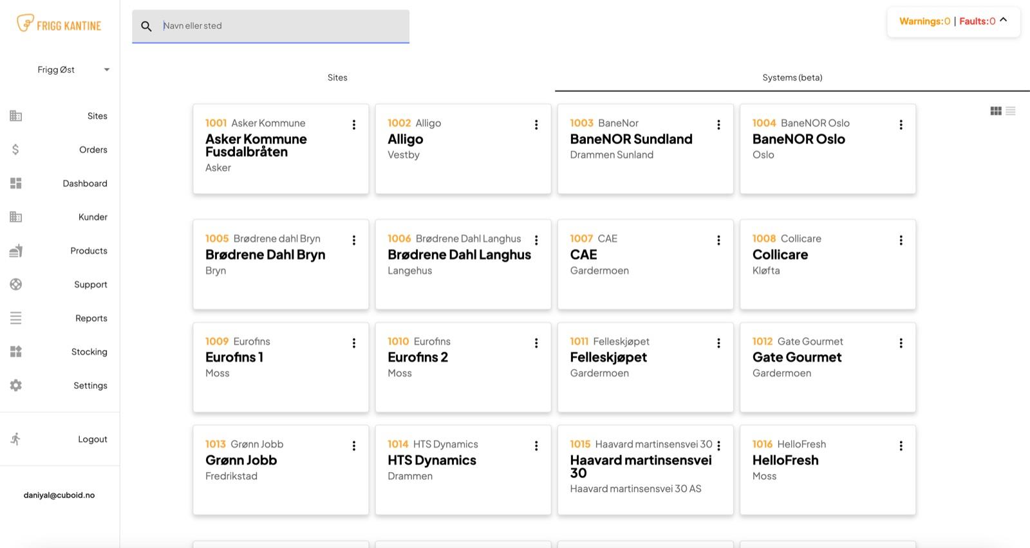
Task: Open the Brødrene Dahl Langhus card
Action: click(463, 264)
